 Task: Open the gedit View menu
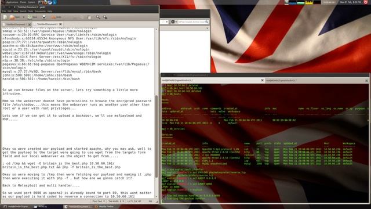(16, 11)
